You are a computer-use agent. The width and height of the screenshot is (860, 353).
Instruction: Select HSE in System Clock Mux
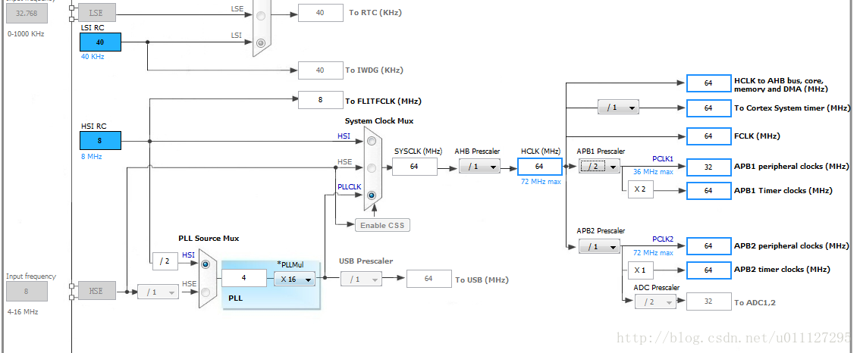coord(372,167)
